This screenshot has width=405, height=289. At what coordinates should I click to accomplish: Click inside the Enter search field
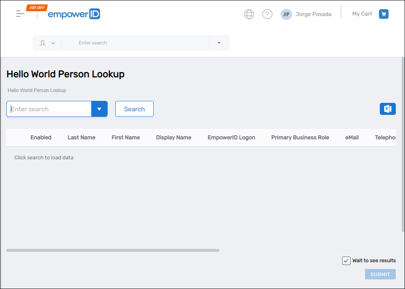coord(48,108)
